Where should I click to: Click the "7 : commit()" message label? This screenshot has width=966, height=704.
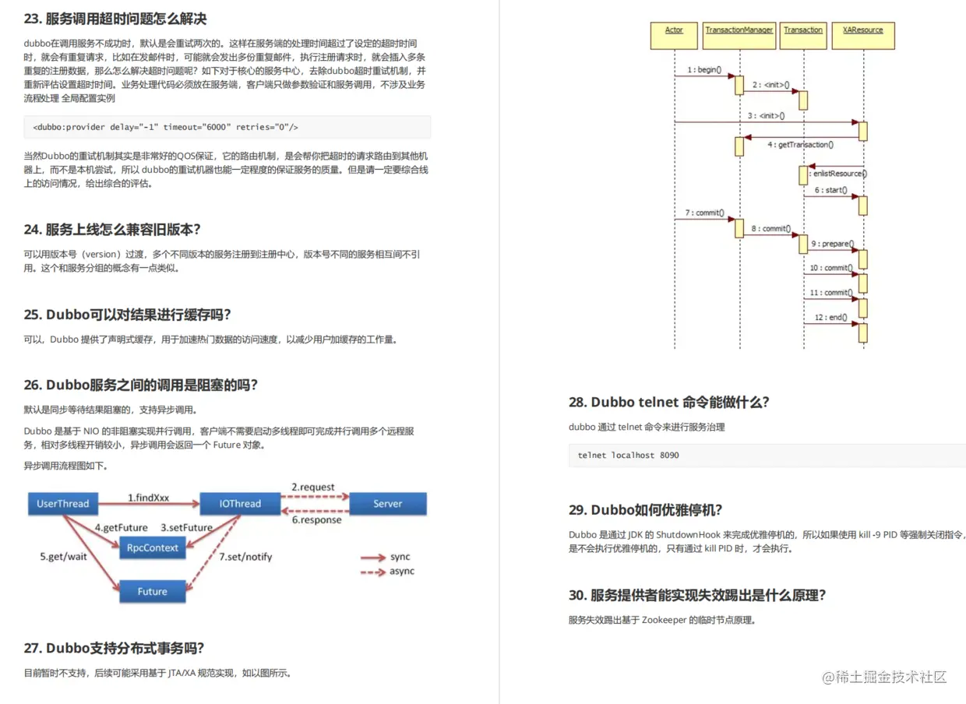click(704, 213)
